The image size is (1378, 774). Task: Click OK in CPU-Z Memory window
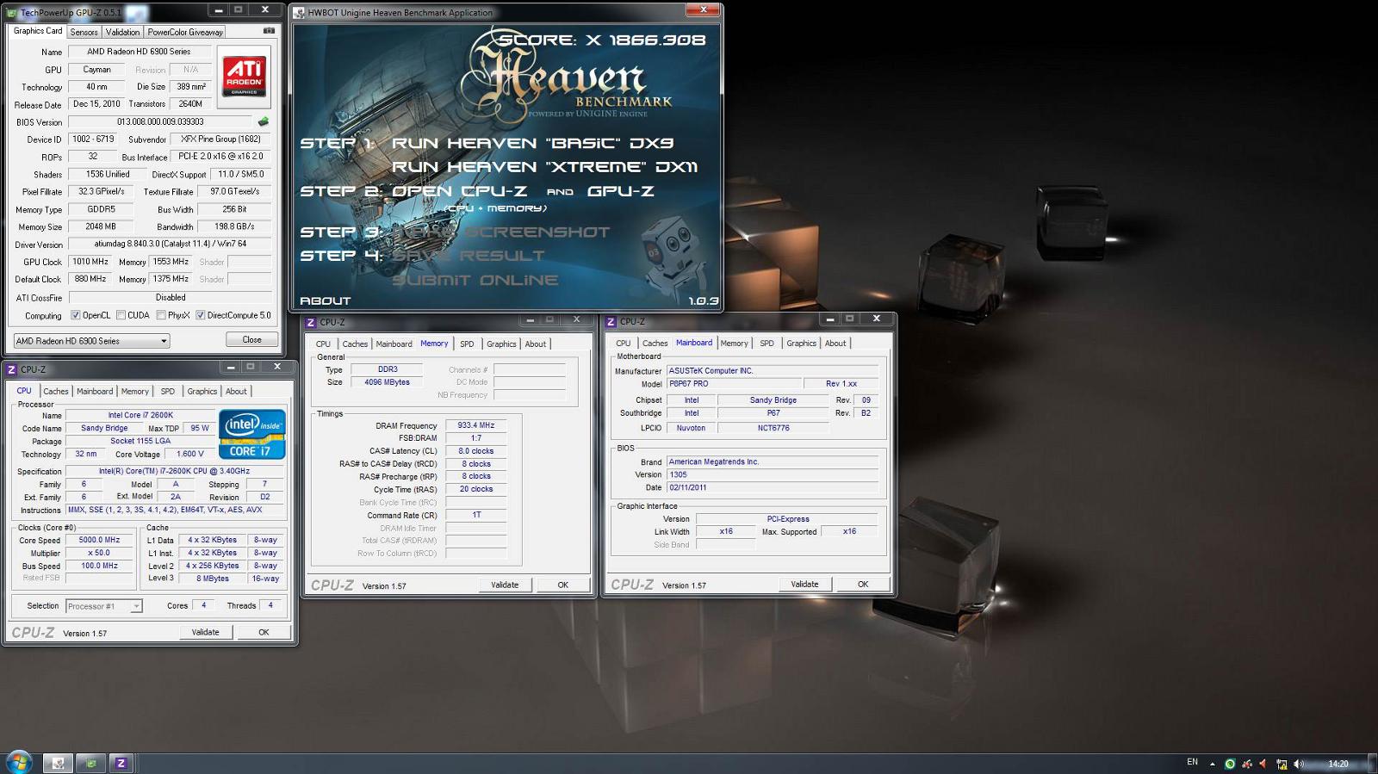[x=563, y=585]
